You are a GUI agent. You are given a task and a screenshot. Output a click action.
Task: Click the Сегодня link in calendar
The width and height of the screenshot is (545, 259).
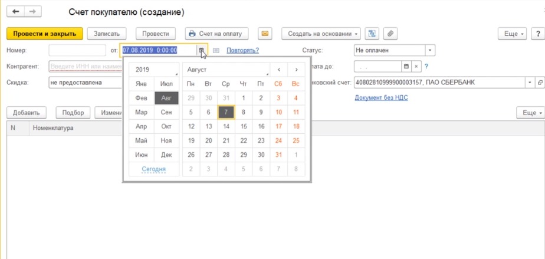153,169
